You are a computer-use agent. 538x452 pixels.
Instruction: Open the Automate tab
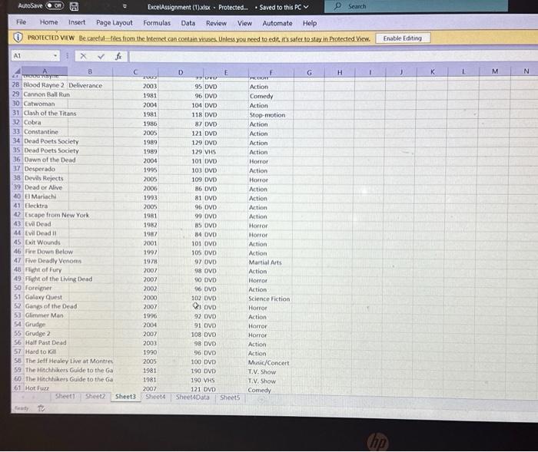pyautogui.click(x=277, y=23)
